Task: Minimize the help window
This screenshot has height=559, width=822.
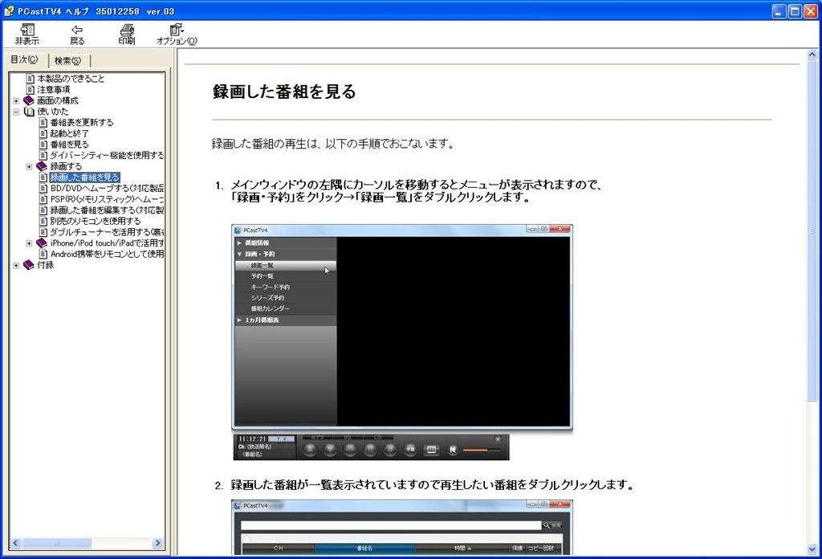Action: [x=779, y=11]
